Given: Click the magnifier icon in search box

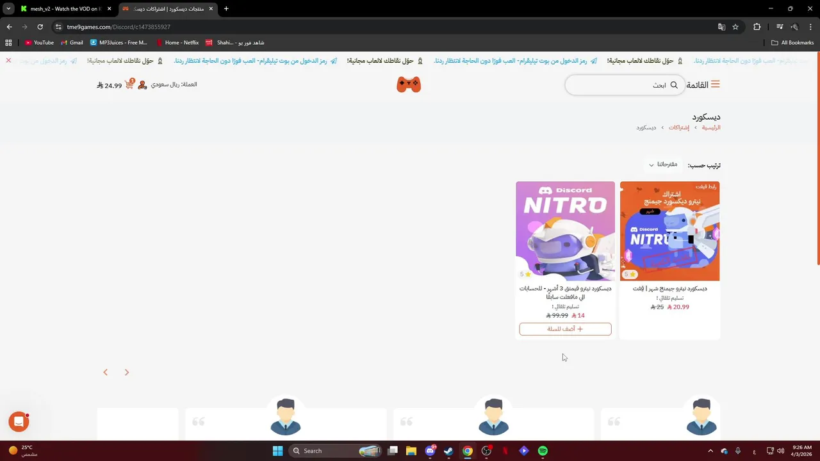Looking at the screenshot, I should tap(674, 85).
